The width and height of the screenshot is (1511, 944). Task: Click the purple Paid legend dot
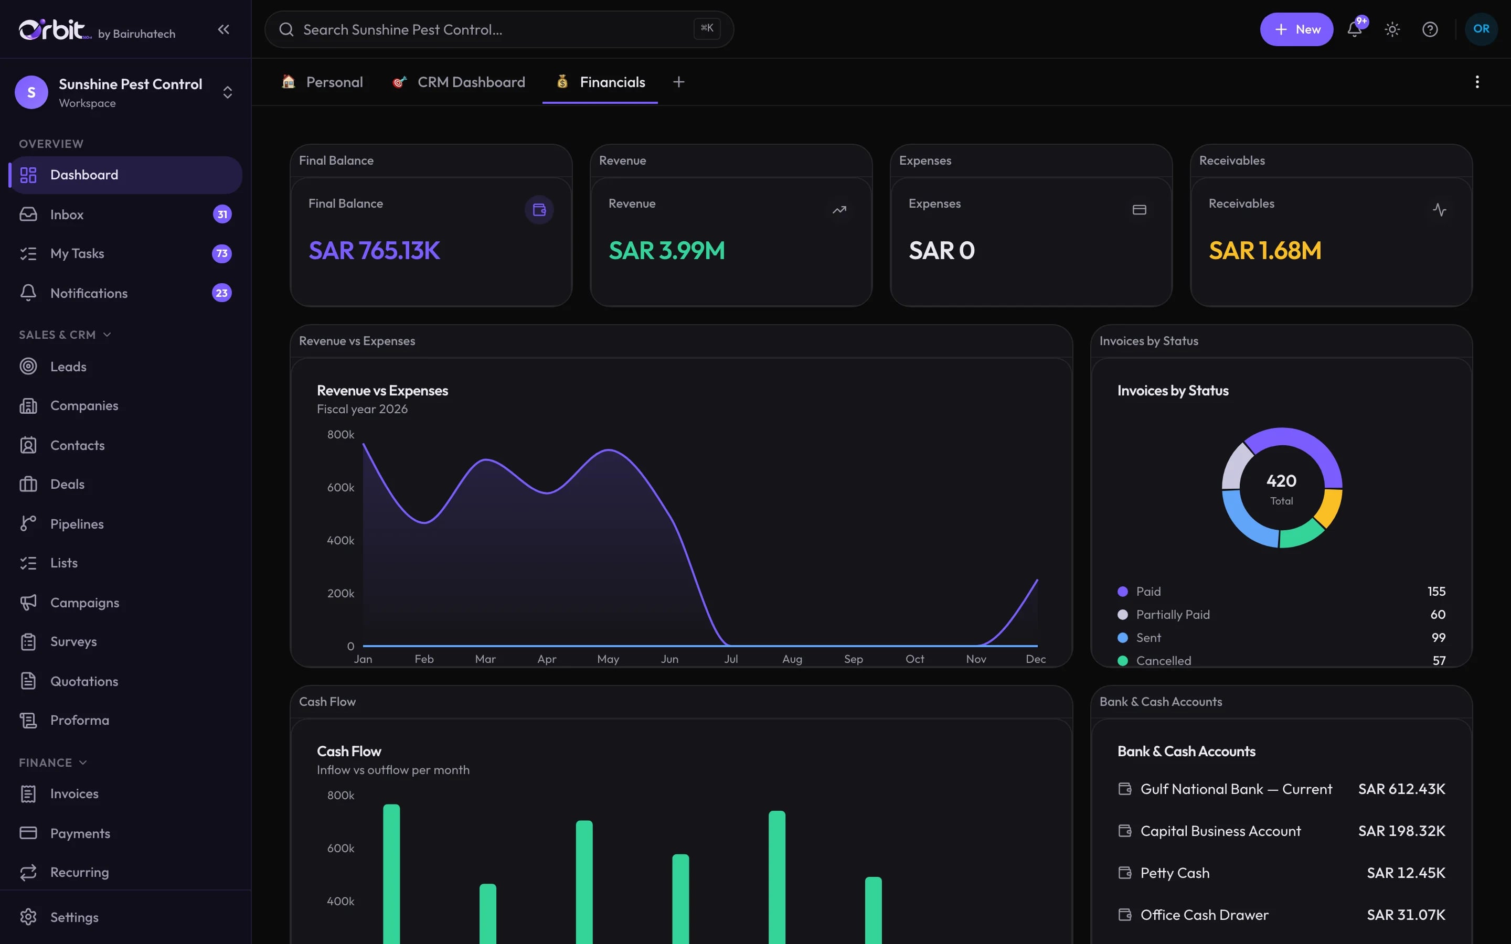1122,591
